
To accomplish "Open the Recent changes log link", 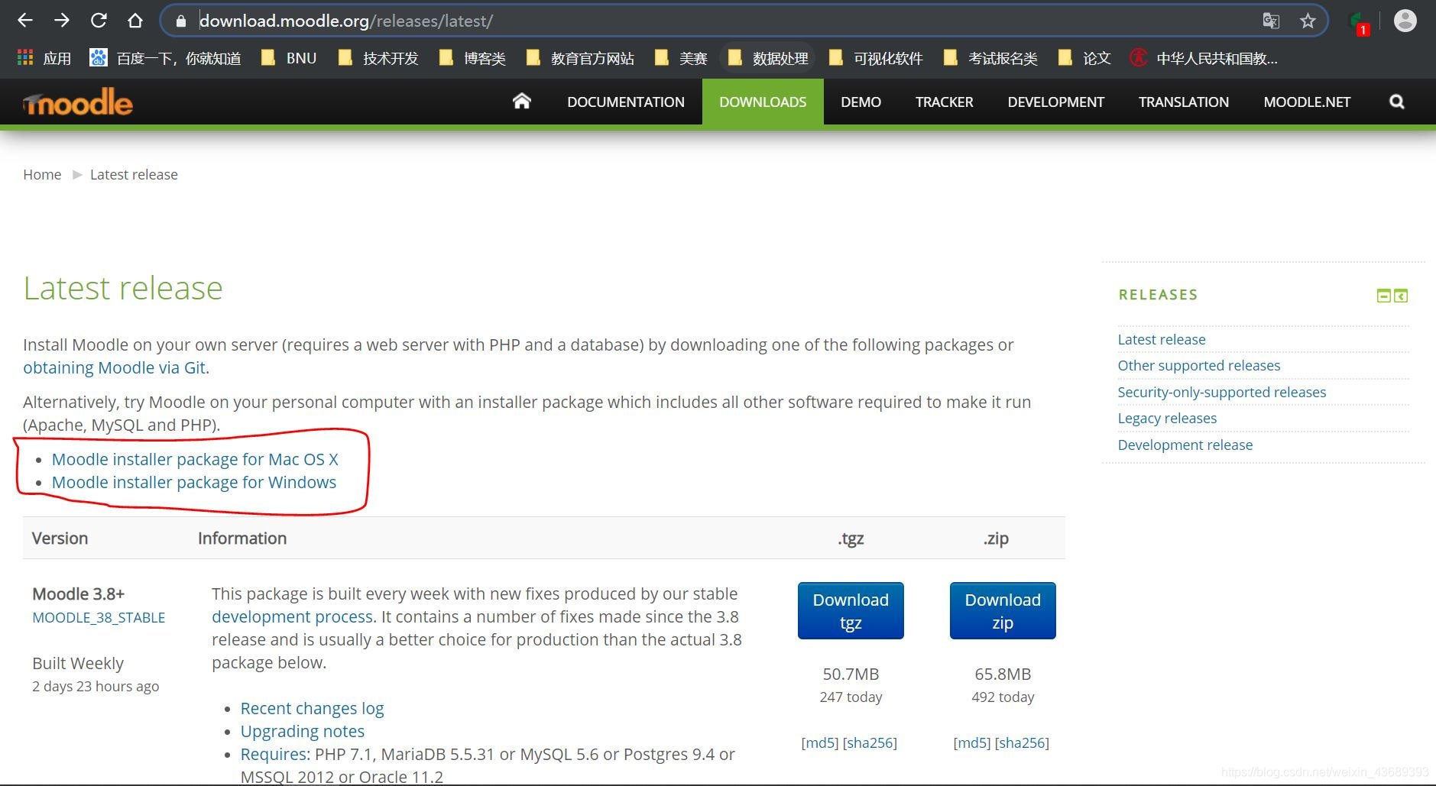I will tap(312, 708).
